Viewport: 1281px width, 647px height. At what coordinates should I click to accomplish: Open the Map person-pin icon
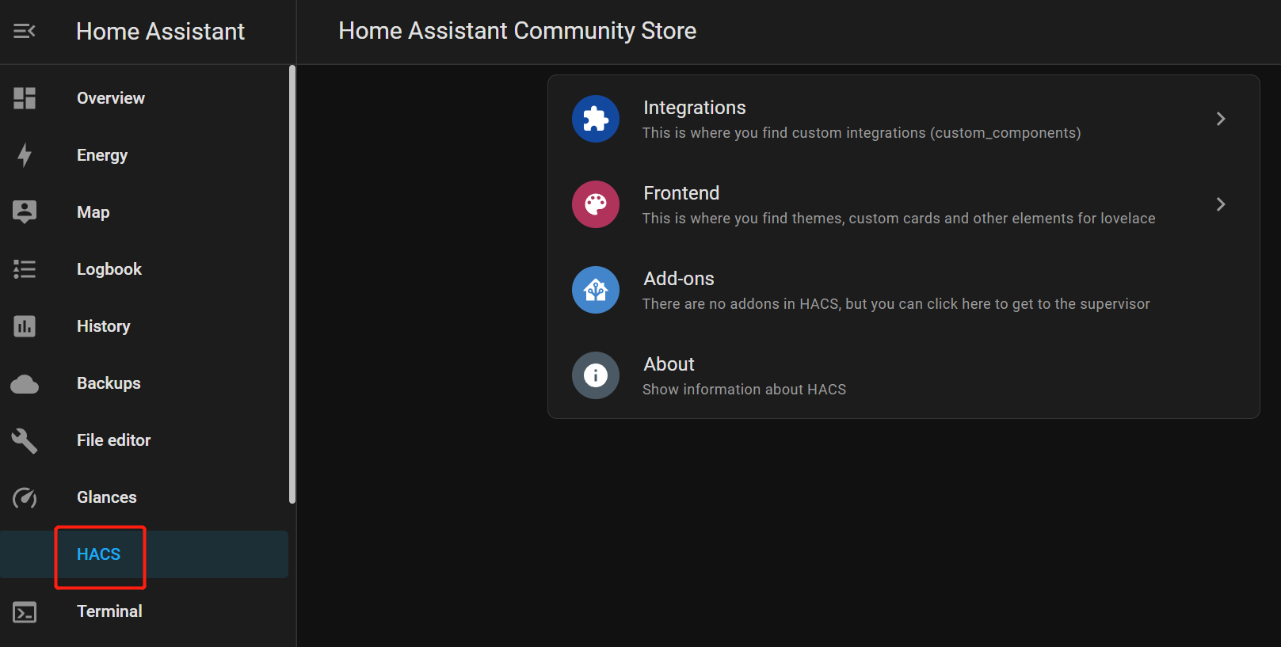click(x=25, y=212)
